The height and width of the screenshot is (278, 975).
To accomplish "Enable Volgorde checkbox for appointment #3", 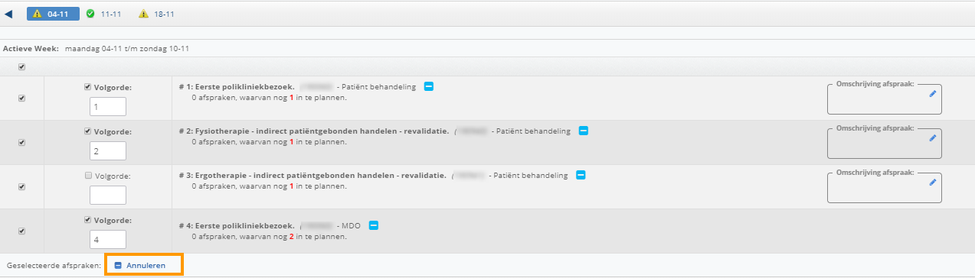I will [x=87, y=176].
